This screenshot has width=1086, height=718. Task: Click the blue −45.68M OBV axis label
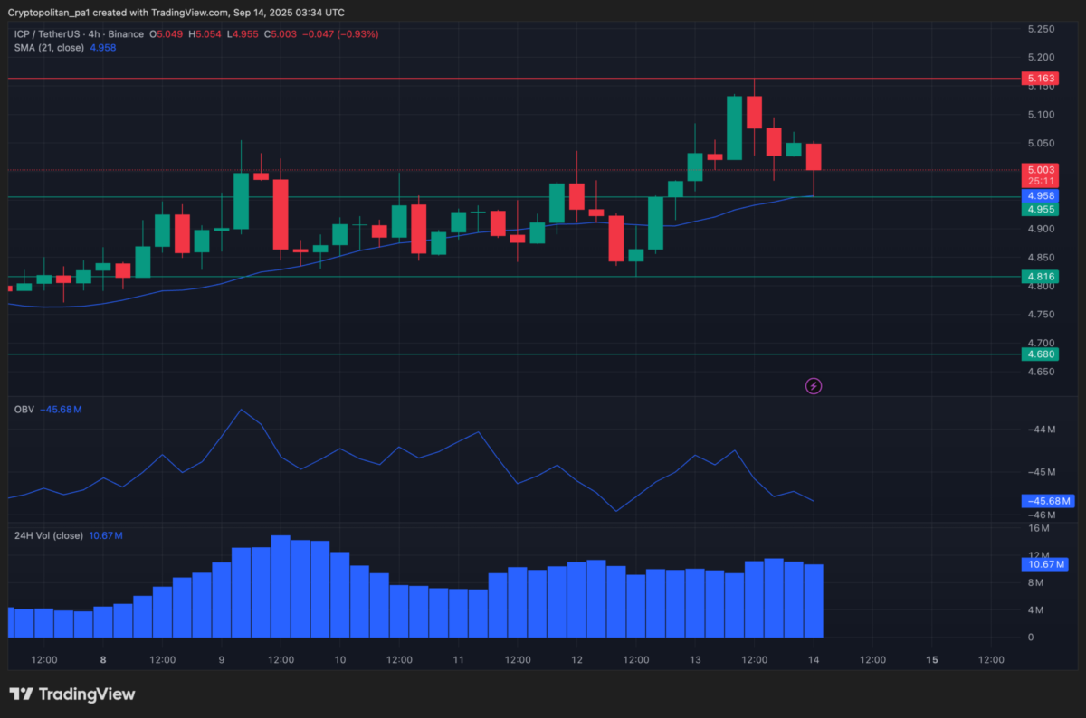tap(1047, 501)
